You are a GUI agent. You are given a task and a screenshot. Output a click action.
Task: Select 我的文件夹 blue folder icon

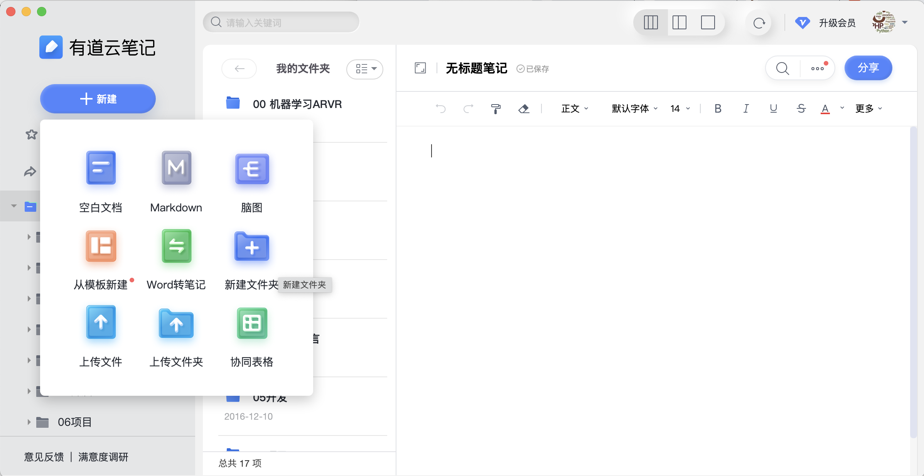click(30, 207)
